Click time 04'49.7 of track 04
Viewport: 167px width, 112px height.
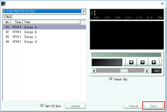[17, 42]
